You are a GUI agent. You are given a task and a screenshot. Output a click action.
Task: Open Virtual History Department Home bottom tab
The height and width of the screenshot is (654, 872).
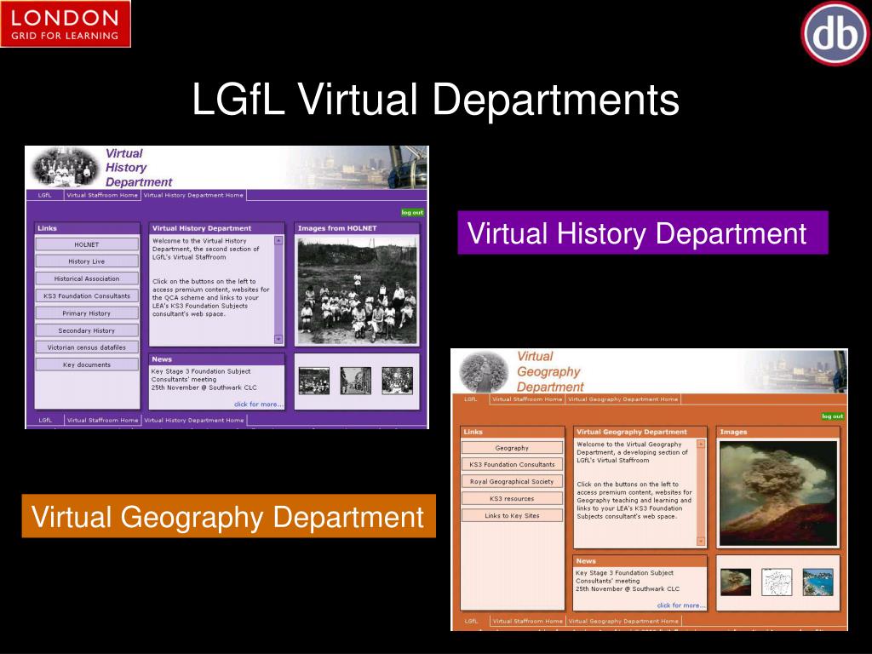pyautogui.click(x=194, y=421)
